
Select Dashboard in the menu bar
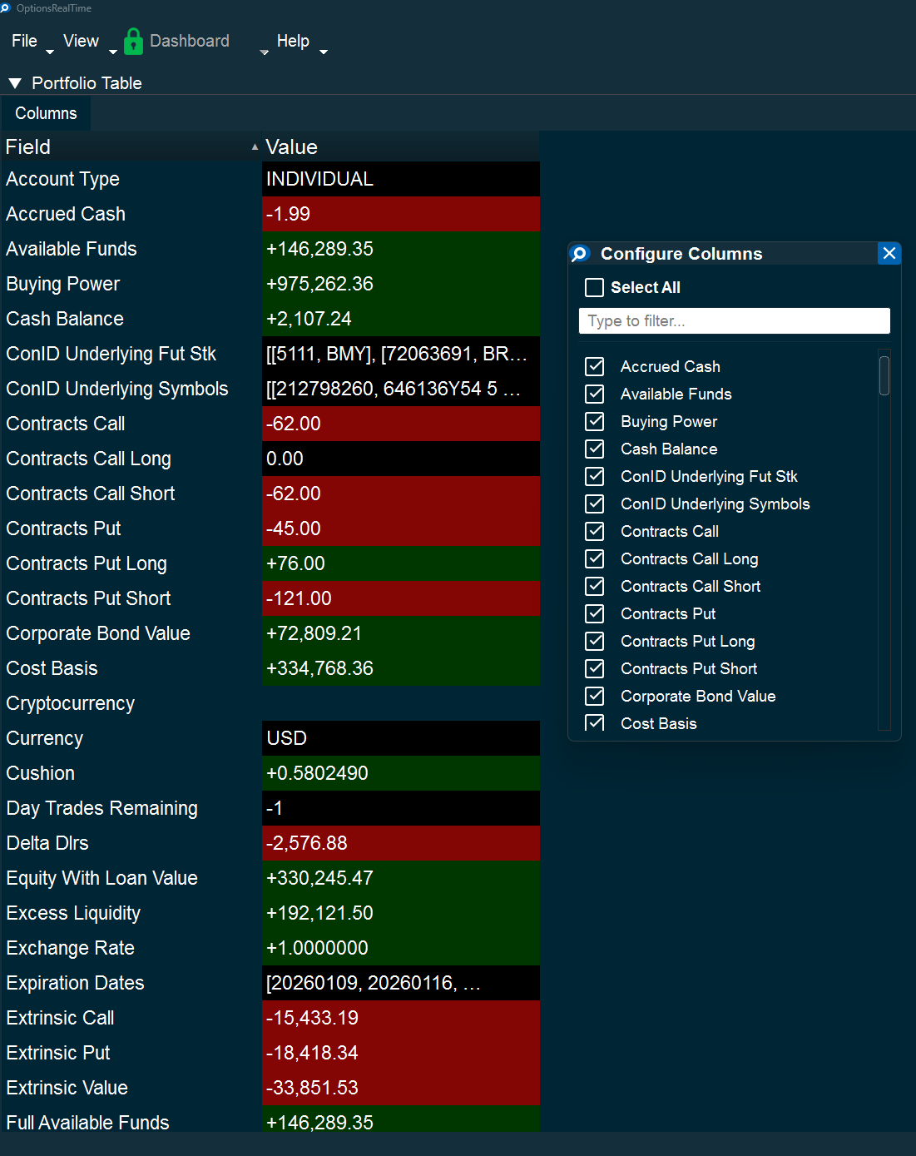click(x=189, y=41)
